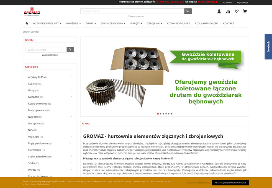Click the Logowanie link
272x188 pixels.
coord(226,3)
